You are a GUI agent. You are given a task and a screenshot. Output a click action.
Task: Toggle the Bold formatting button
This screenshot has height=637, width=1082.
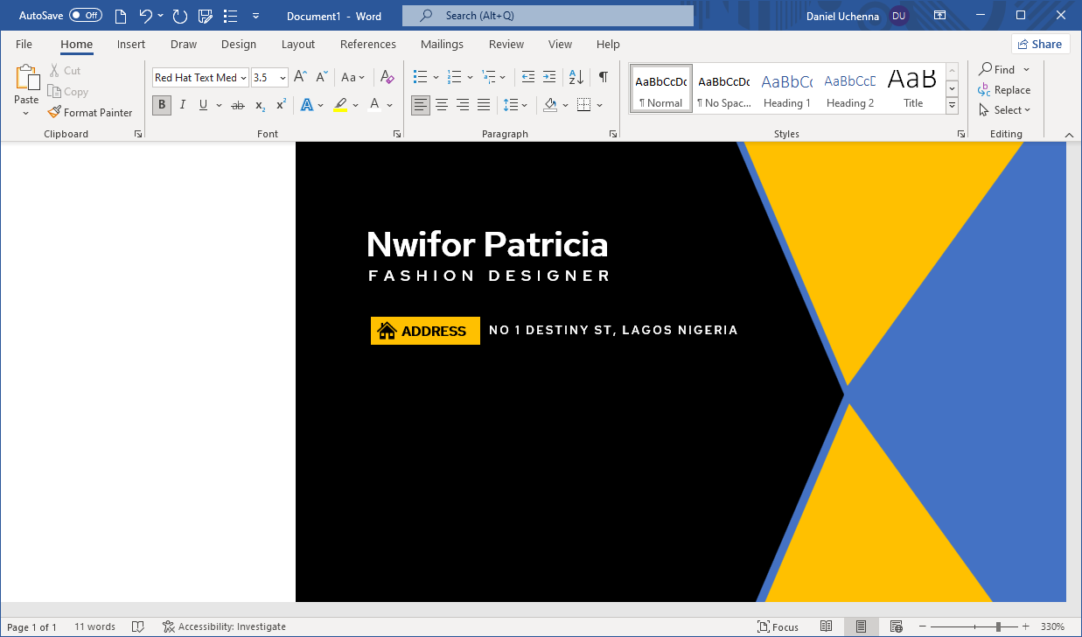pos(161,105)
